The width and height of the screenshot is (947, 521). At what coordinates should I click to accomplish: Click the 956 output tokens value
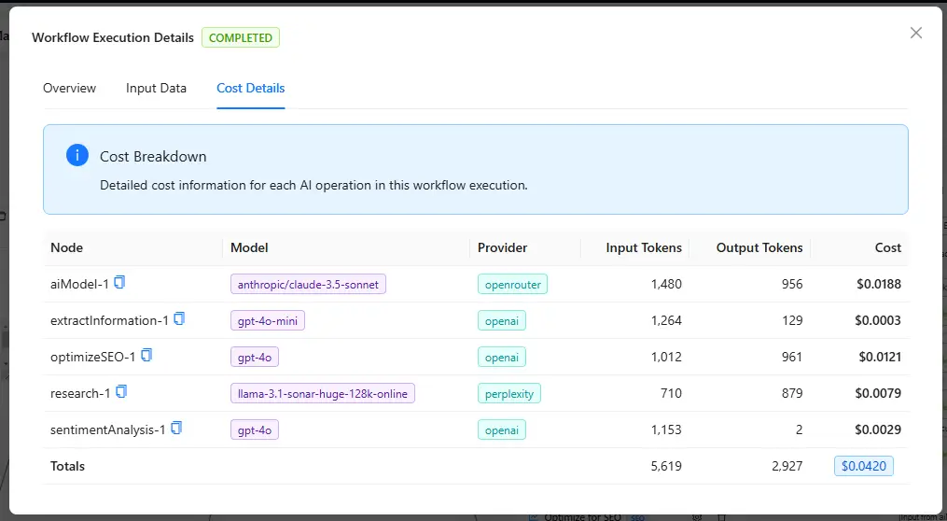pyautogui.click(x=792, y=284)
